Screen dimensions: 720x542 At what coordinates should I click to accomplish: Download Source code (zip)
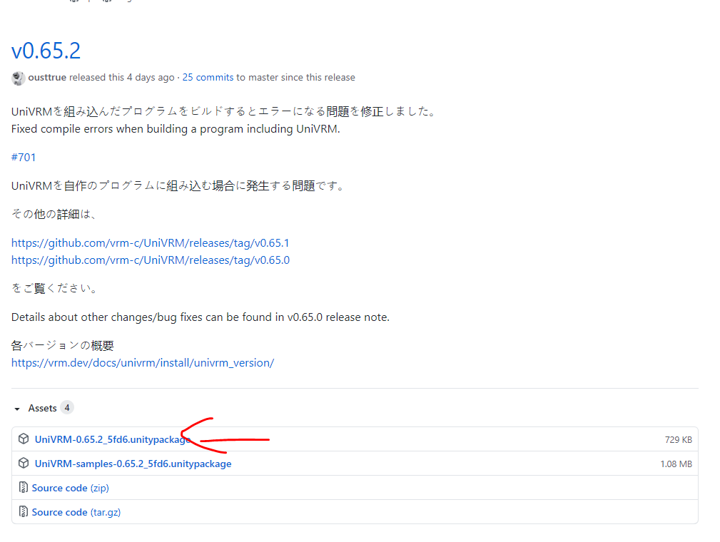click(70, 489)
